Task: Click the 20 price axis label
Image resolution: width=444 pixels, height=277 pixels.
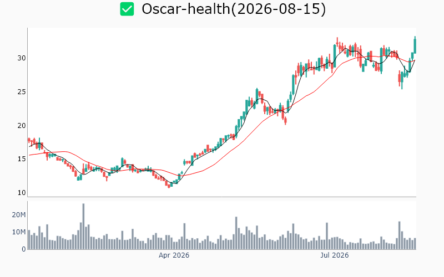Action: pos(22,126)
